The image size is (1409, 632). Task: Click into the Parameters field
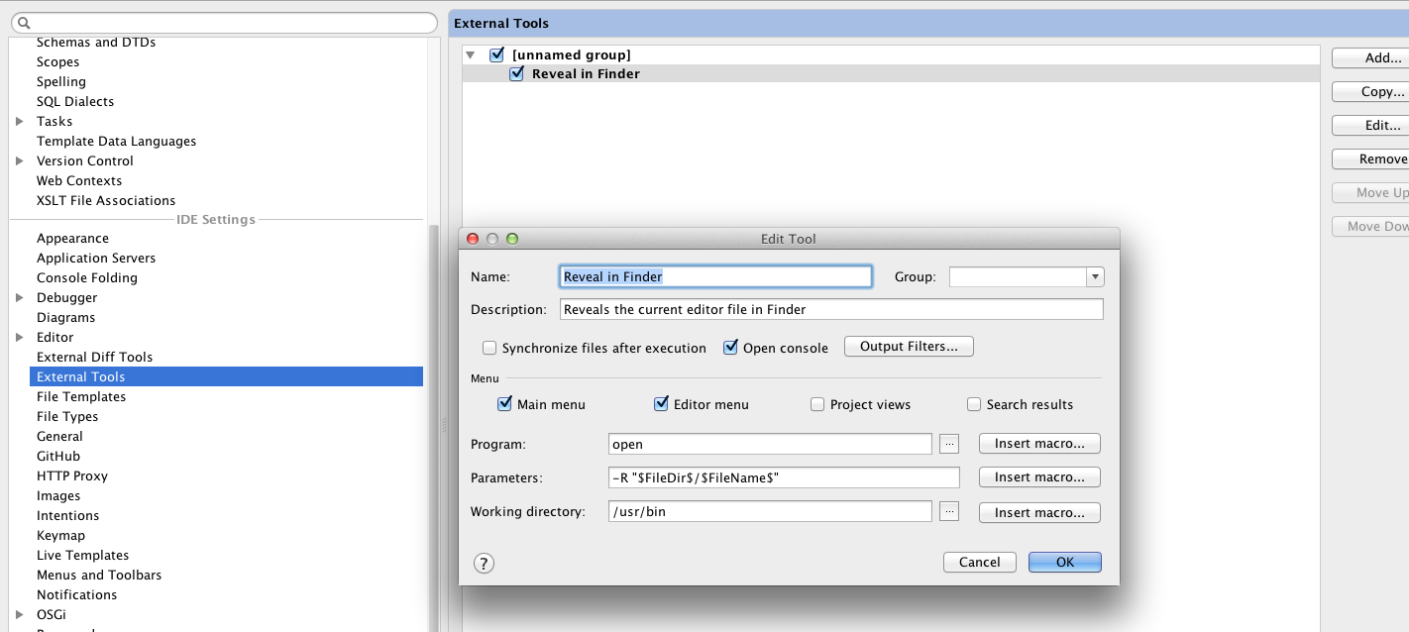[784, 477]
